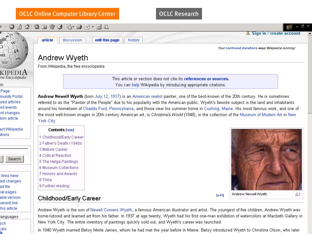Select the article tab

click(47, 40)
